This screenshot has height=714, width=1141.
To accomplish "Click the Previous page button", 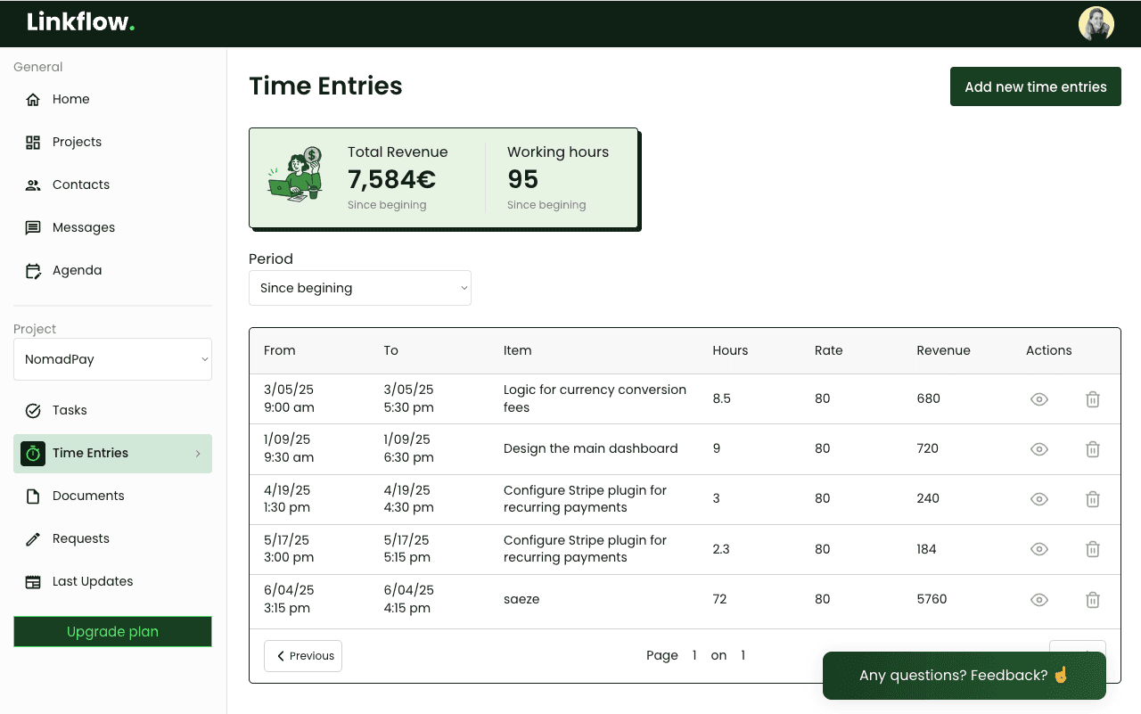I will click(303, 656).
